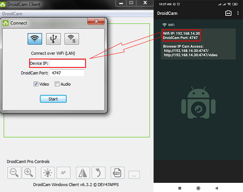Click the mirror video flip icon
The image size is (243, 192).
pyautogui.click(x=83, y=173)
